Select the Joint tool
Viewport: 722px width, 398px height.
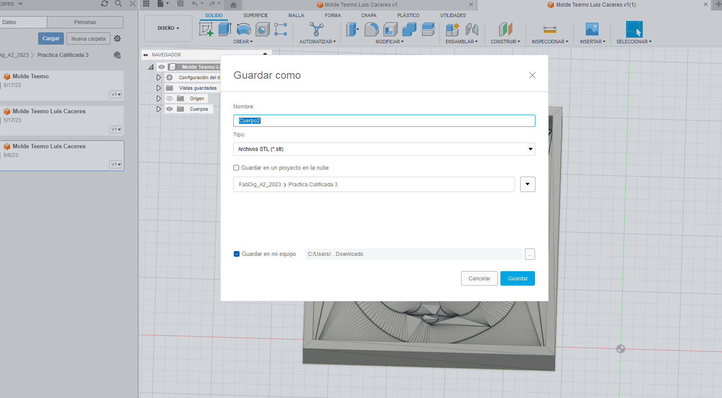(472, 29)
